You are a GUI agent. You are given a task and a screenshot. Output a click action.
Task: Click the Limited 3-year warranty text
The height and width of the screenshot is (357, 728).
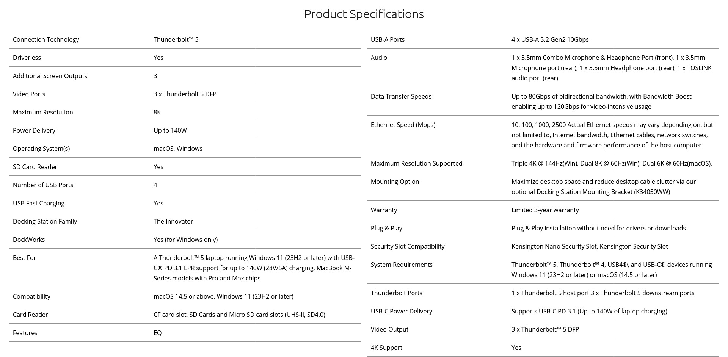[545, 210]
